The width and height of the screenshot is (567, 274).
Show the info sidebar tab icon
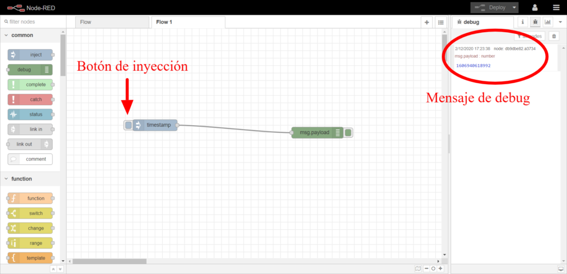[x=523, y=22]
